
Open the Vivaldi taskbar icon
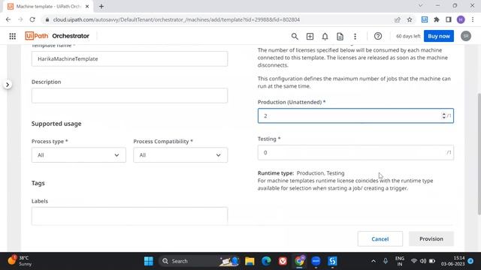pos(283,261)
